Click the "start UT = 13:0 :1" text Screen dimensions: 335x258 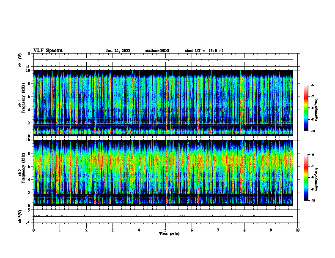pos(204,51)
